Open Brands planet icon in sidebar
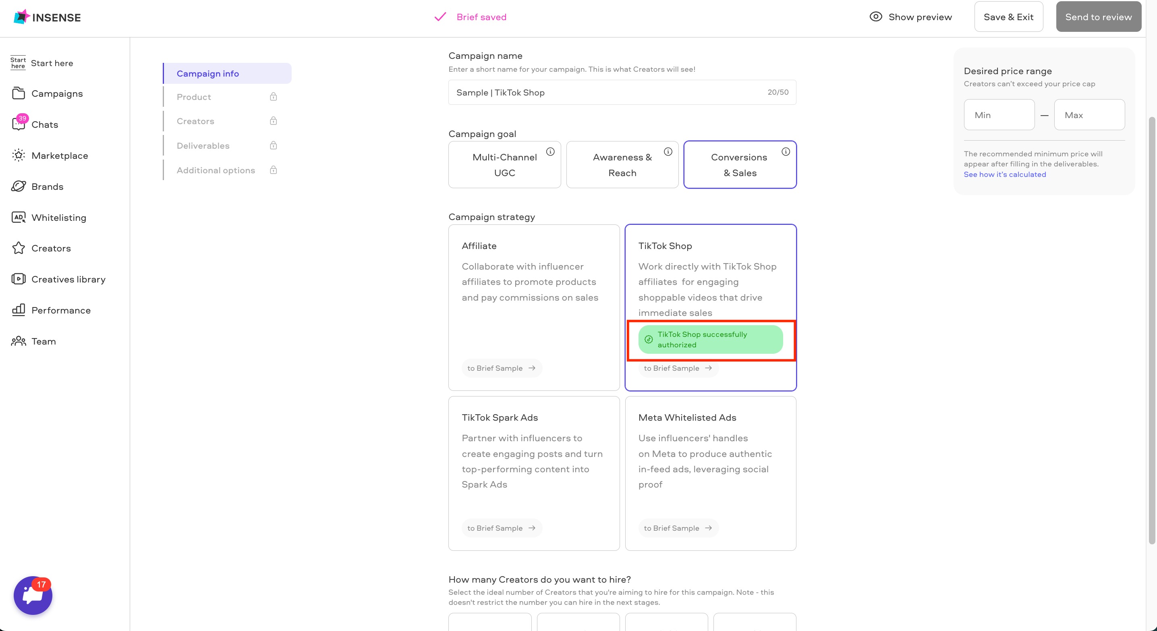1157x631 pixels. (19, 186)
